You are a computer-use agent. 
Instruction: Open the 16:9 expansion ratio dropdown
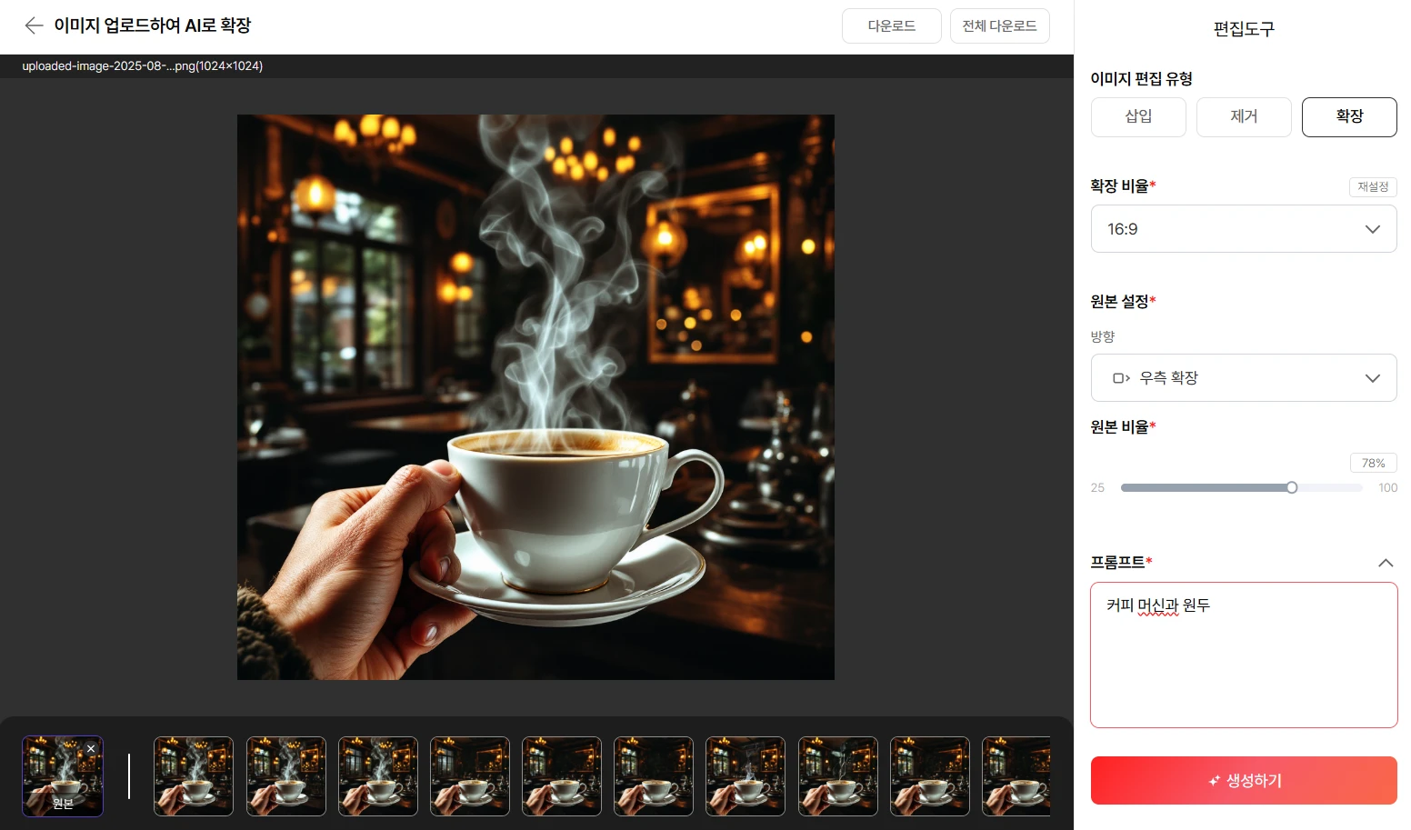pos(1244,229)
